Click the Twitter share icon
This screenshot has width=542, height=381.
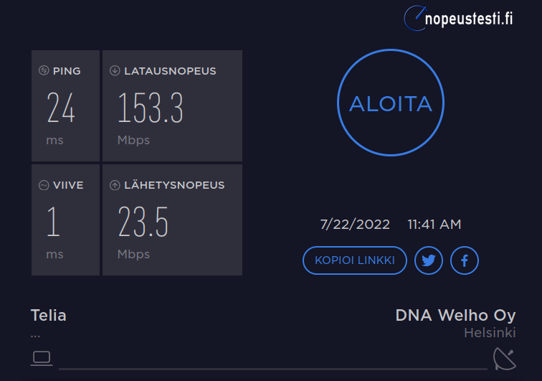[429, 260]
